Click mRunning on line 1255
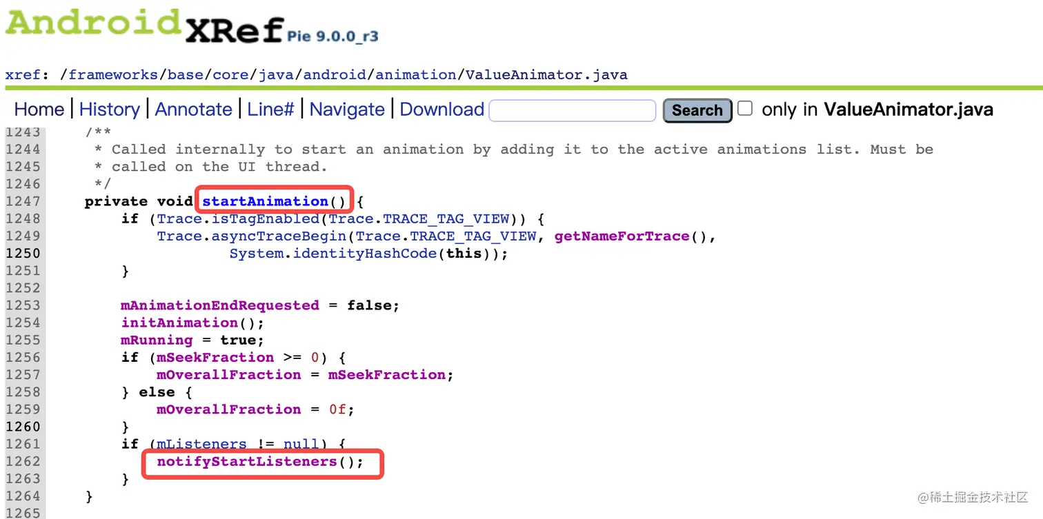Viewport: 1043px width, 519px height. click(157, 340)
